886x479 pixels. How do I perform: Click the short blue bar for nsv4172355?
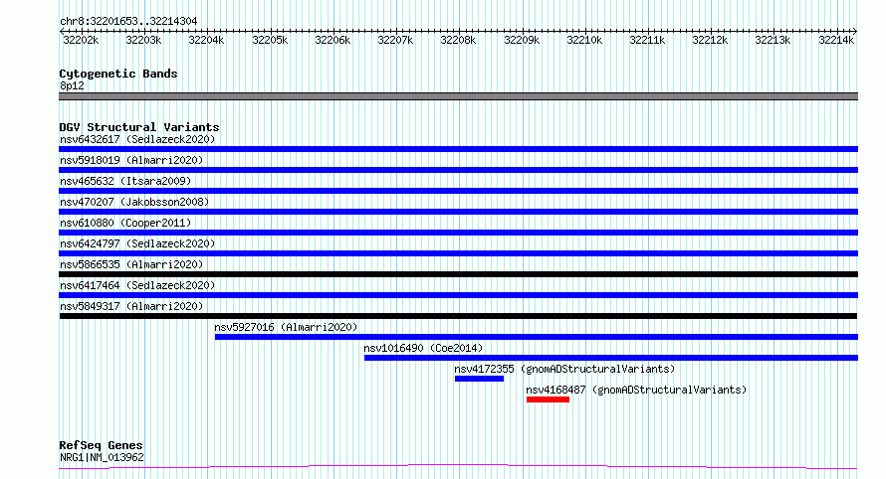tap(479, 379)
